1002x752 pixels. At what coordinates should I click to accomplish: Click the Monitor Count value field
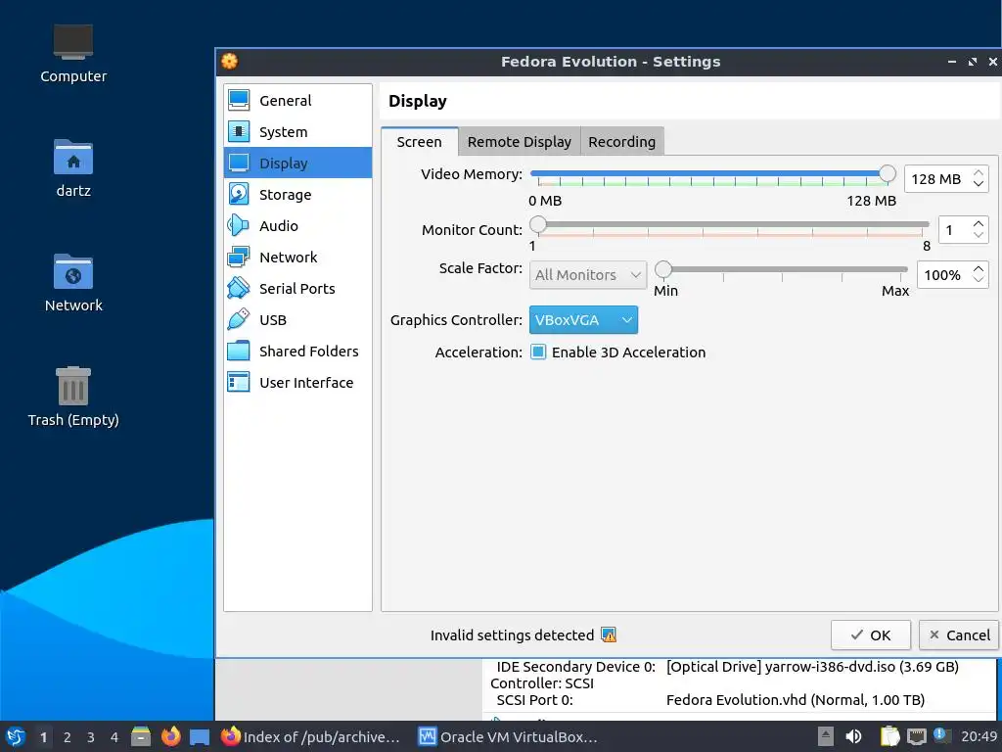tap(954, 230)
